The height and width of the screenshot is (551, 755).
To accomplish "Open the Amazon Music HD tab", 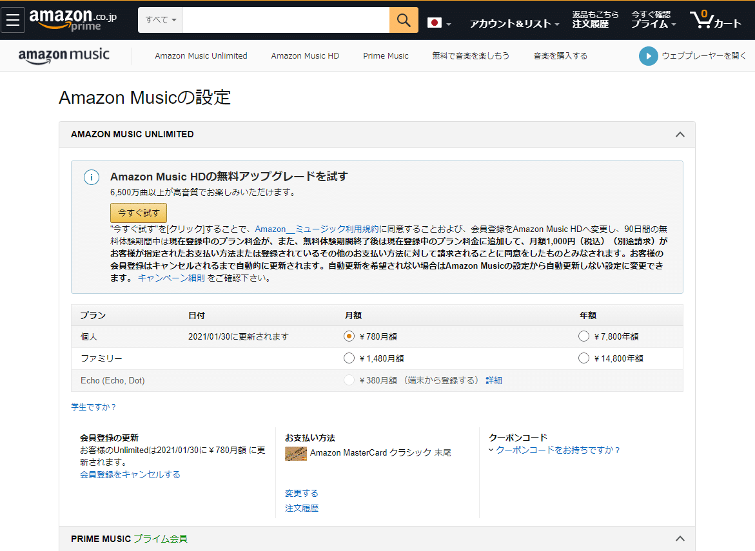I will [x=305, y=56].
